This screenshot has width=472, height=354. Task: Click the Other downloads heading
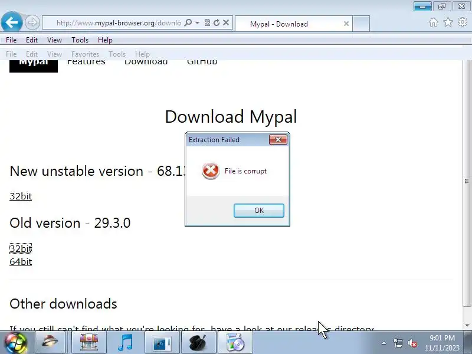pos(63,304)
